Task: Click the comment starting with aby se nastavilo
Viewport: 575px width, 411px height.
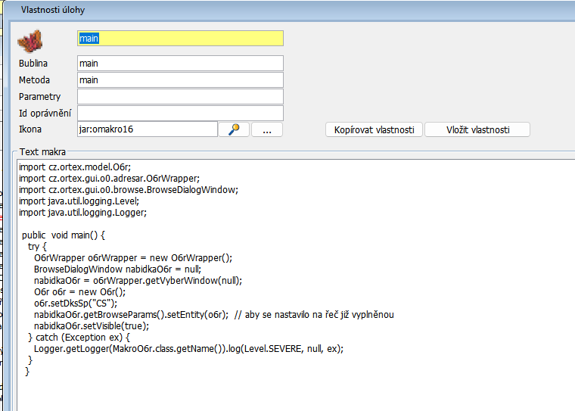Action: (313, 314)
